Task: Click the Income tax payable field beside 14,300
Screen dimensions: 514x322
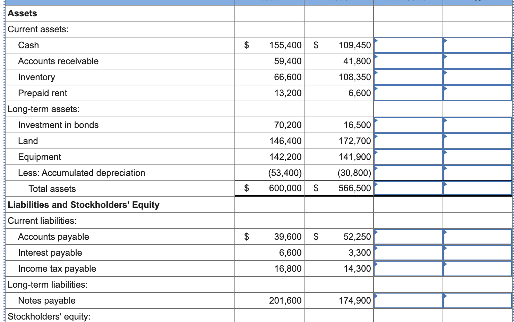Action: (408, 269)
